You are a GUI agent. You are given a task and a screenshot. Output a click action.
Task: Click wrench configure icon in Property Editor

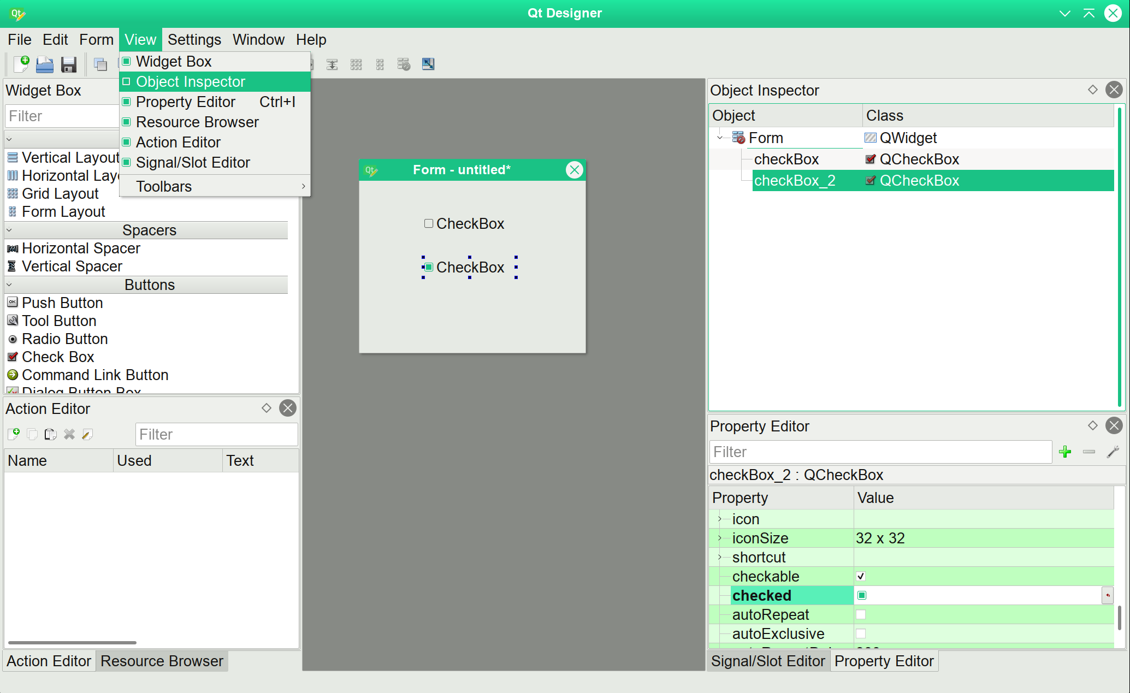1113,452
